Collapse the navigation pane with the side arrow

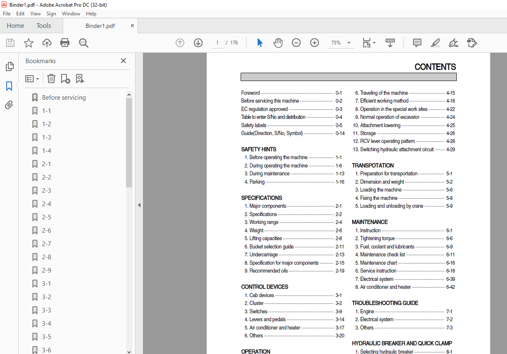[139, 205]
